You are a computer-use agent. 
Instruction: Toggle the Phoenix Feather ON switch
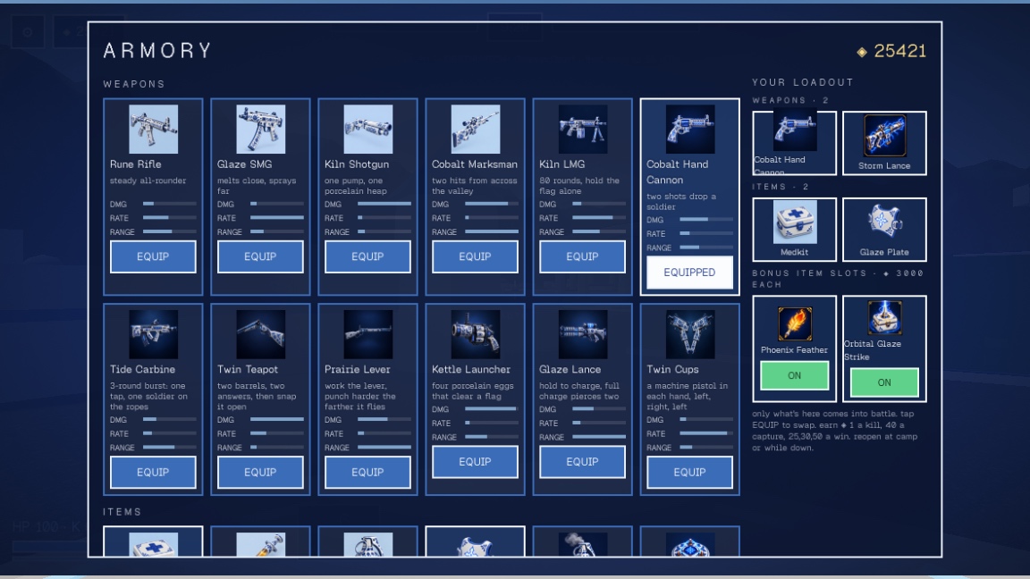pos(794,375)
